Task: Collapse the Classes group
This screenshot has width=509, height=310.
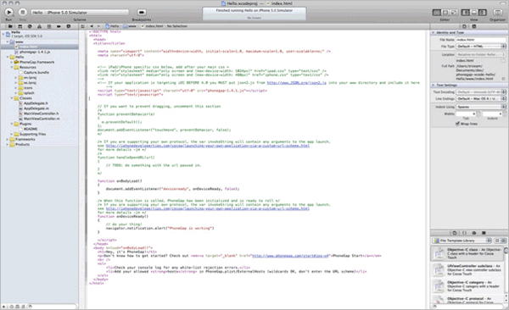Action: pyautogui.click(x=12, y=98)
